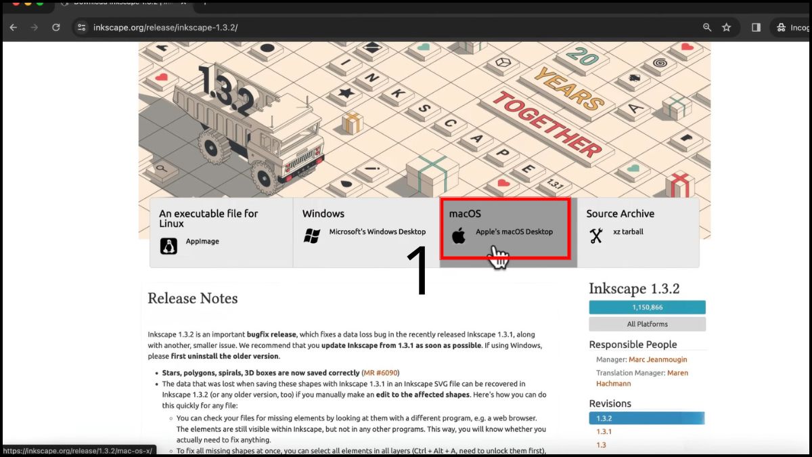Click the All Platforms button
The height and width of the screenshot is (457, 812).
pos(647,324)
